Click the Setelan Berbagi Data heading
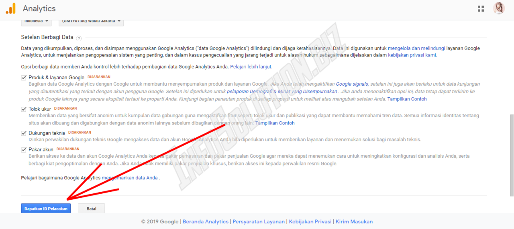Screen dimensions: 514x229 tap(47, 37)
